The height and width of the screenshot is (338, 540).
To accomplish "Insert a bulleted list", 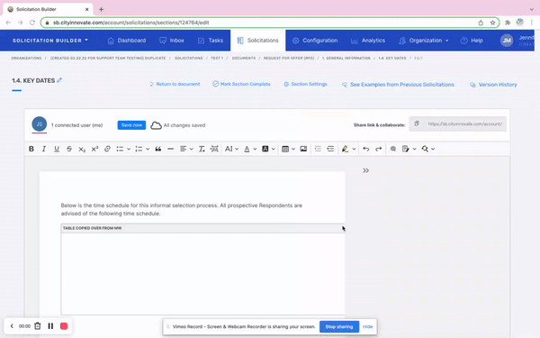I will pos(120,149).
